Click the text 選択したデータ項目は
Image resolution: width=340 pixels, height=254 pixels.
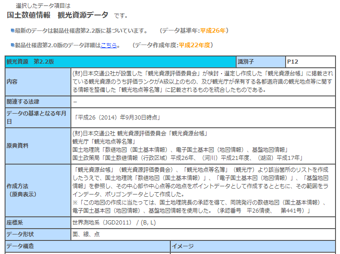point(43,5)
